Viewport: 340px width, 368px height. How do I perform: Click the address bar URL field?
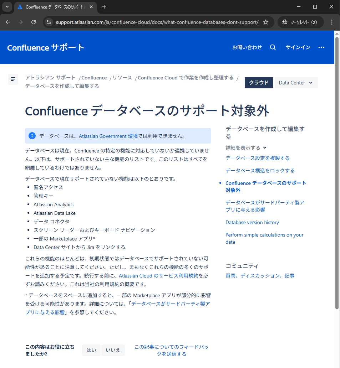(x=157, y=22)
